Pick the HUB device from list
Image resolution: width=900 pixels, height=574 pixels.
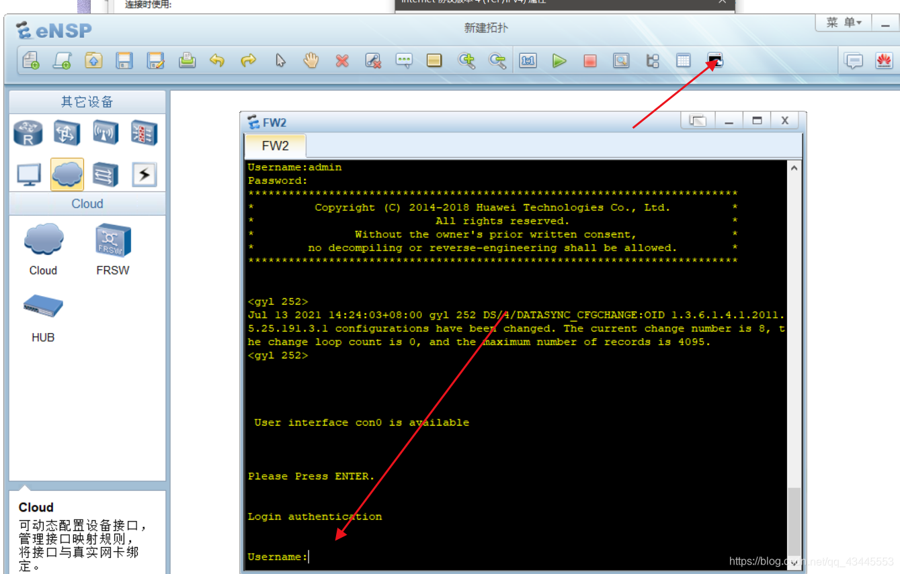[x=43, y=318]
